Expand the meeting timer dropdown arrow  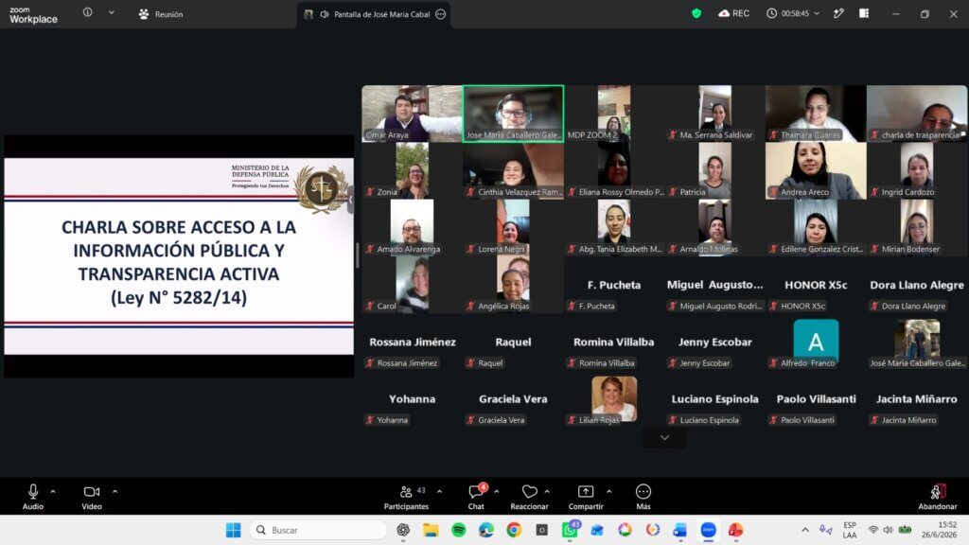point(817,13)
